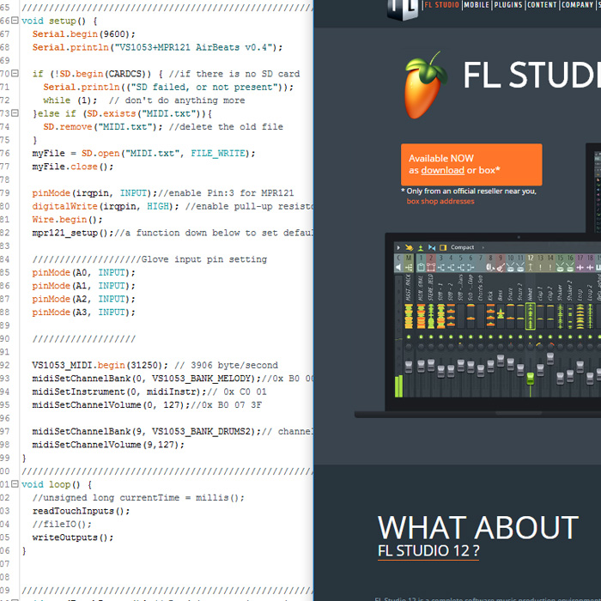Click the //fileIO(); comment line

(62, 525)
